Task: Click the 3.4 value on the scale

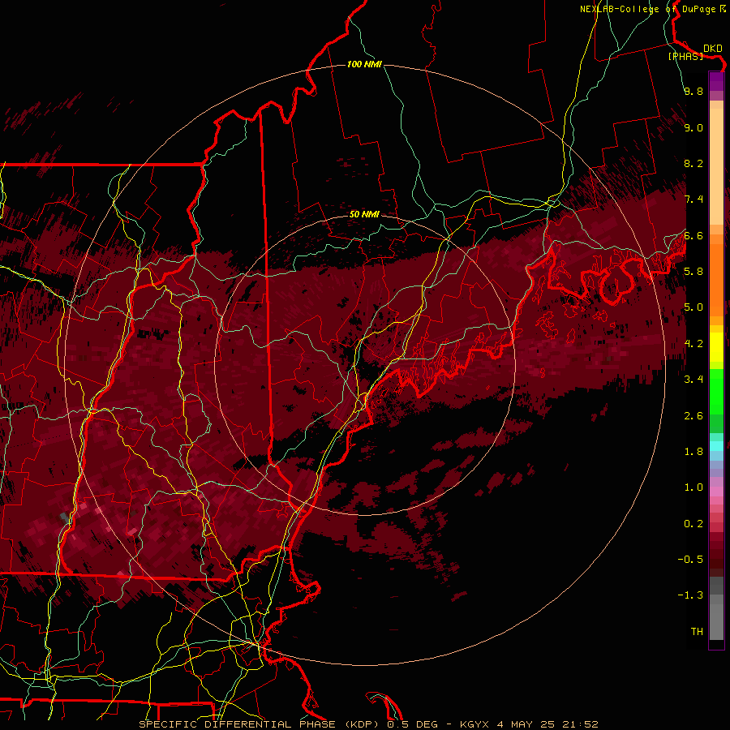Action: (x=693, y=380)
